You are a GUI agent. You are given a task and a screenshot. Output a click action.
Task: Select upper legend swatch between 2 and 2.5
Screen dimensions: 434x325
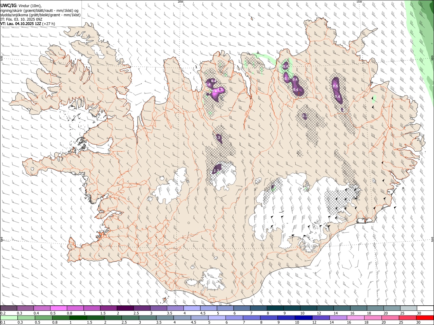tap(125, 308)
